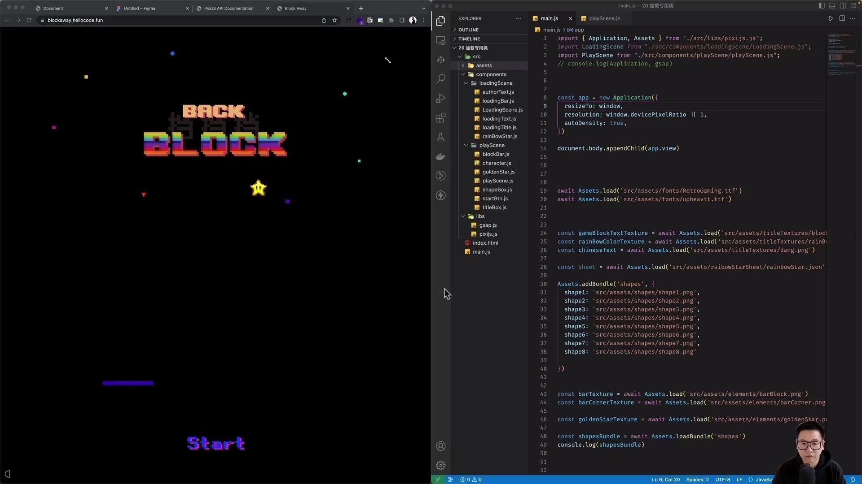Click the Run button above the editor

point(831,18)
